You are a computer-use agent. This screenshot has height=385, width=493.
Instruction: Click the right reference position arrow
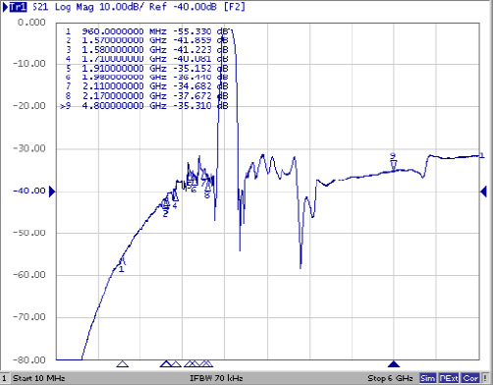[x=483, y=192]
